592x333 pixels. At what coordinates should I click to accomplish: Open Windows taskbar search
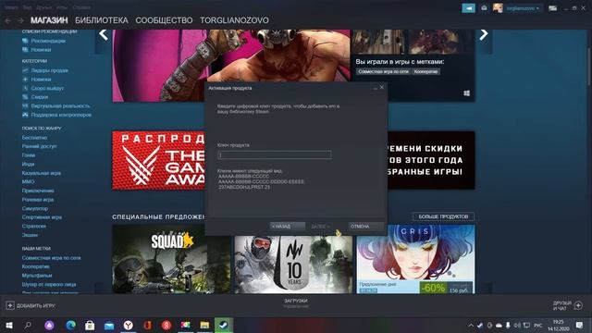pos(28,325)
